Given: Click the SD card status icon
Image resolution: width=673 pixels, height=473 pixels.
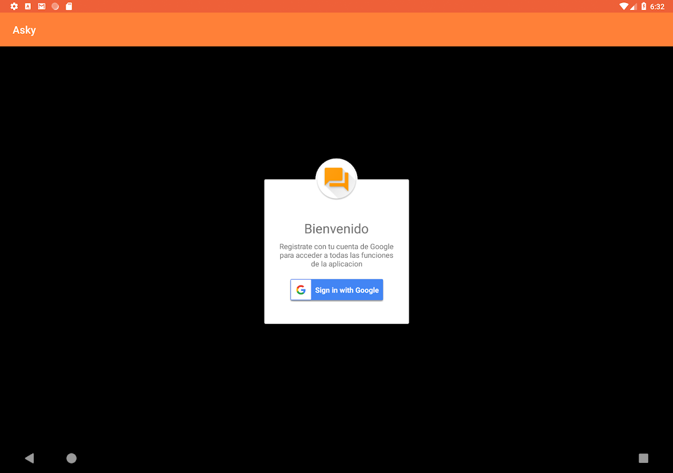Looking at the screenshot, I should (69, 6).
